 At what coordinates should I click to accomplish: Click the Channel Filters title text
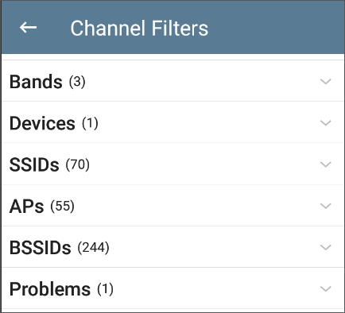pos(139,28)
